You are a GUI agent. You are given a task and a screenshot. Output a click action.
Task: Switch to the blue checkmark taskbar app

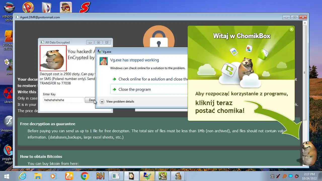pos(147,176)
